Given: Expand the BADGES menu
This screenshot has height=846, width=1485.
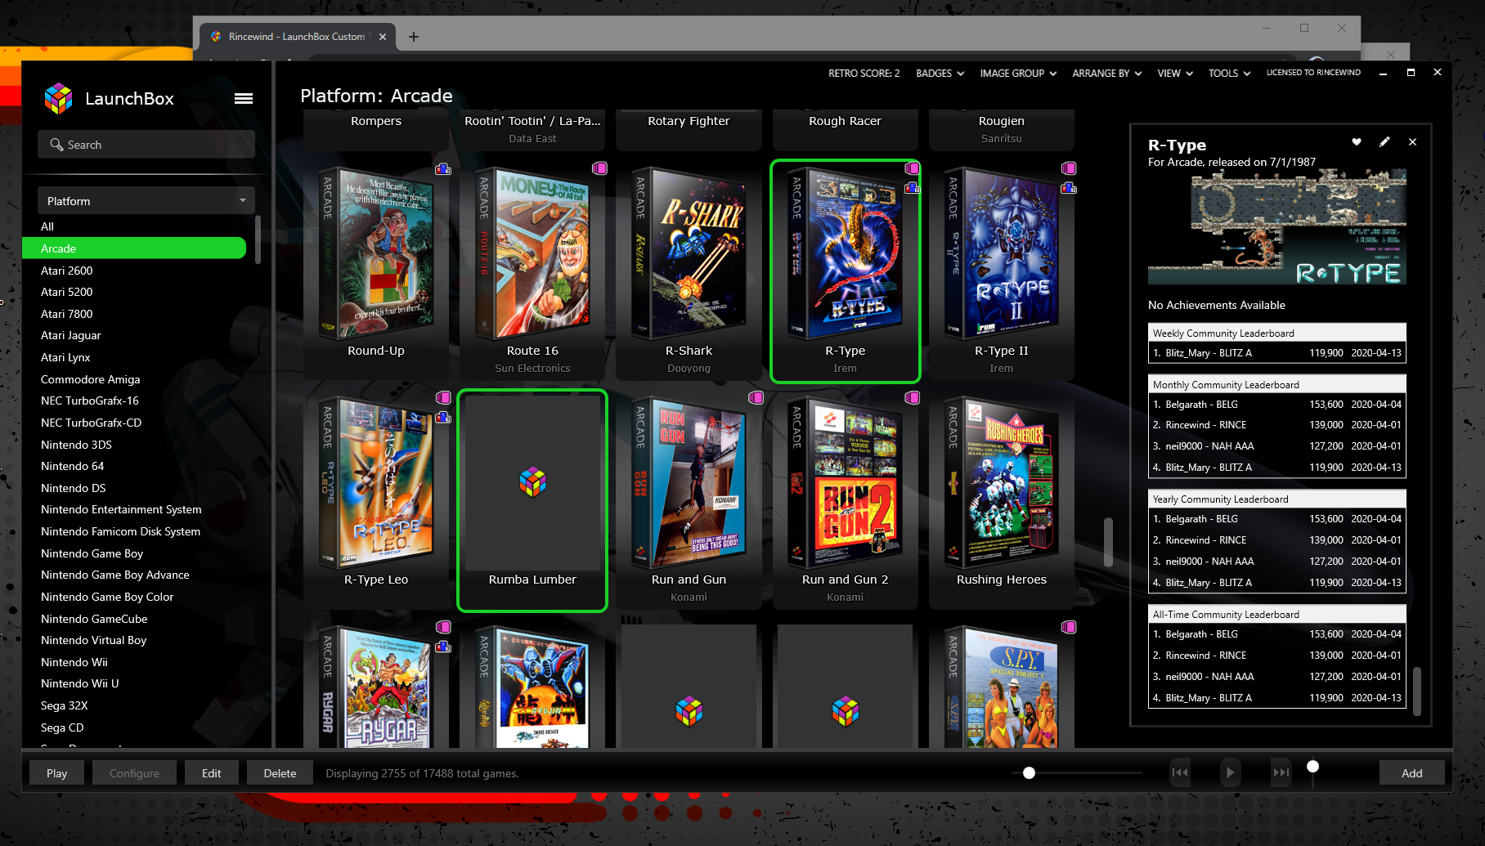Looking at the screenshot, I should coord(940,74).
